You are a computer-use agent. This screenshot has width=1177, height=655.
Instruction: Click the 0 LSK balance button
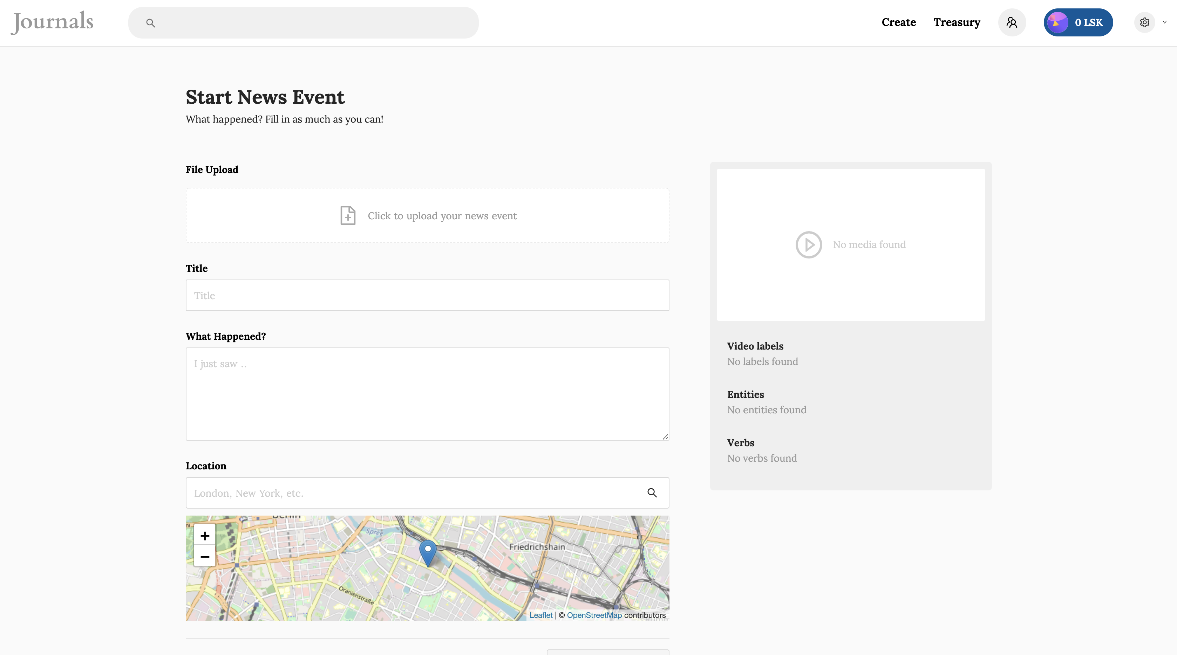[1078, 22]
